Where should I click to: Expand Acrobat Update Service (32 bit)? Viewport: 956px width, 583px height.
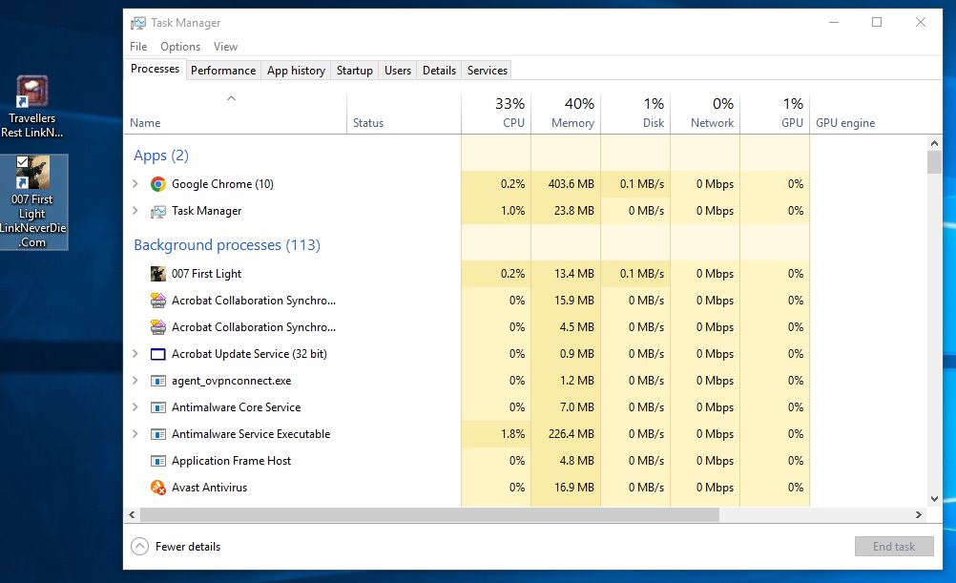[x=135, y=354]
